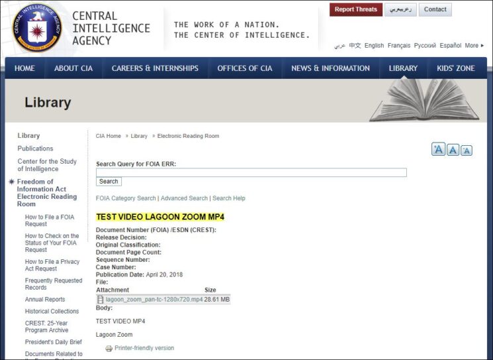Click the CIA seal logo
This screenshot has height=360, width=493.
point(37,28)
